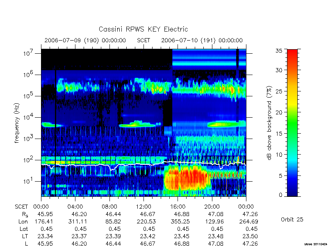Click the Orbit 25 label

click(x=292, y=219)
